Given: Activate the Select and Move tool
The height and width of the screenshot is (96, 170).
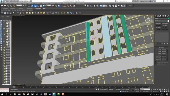Looking at the screenshot, I should click(x=35, y=6).
